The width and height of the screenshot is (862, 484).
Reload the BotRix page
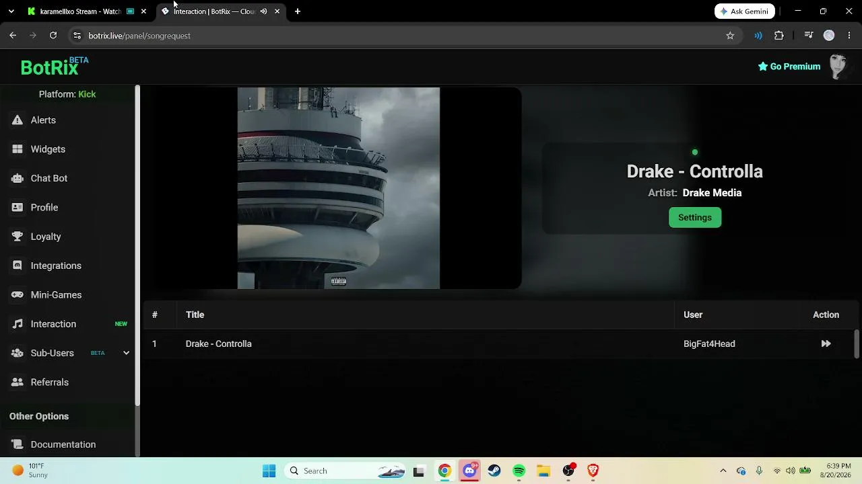(53, 36)
